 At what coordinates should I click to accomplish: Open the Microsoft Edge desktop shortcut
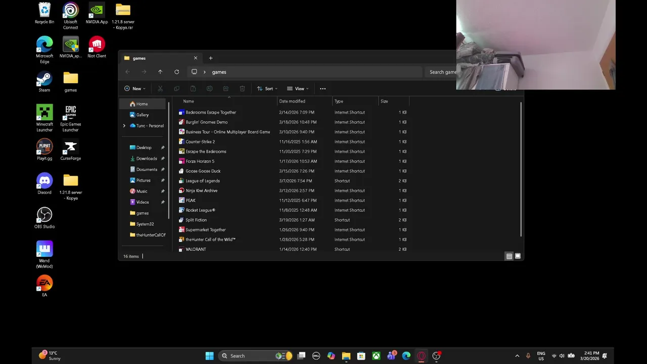click(44, 50)
